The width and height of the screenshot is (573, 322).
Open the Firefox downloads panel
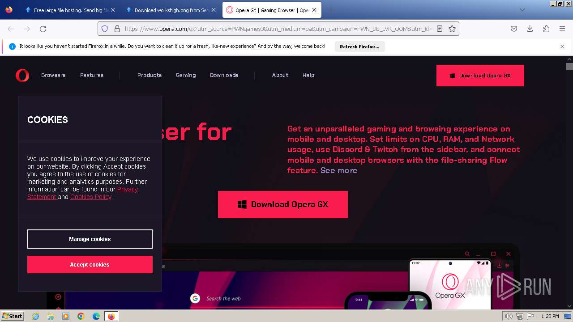530,29
